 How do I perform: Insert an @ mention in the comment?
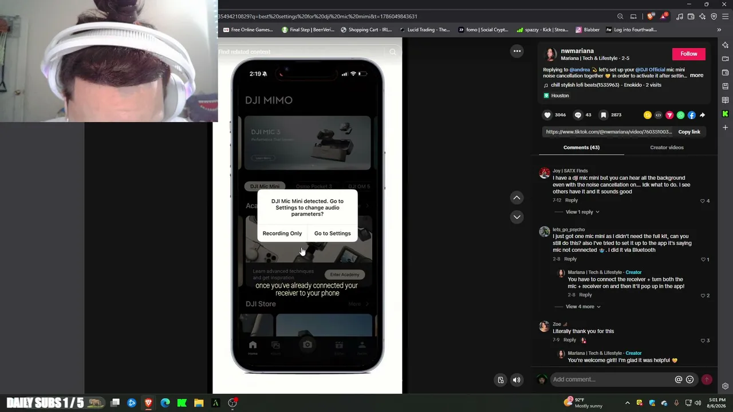tap(679, 379)
